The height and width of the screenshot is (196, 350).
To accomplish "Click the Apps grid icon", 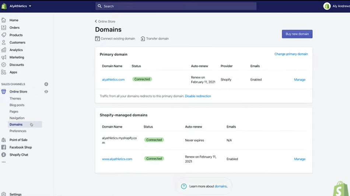I will coord(4,72).
